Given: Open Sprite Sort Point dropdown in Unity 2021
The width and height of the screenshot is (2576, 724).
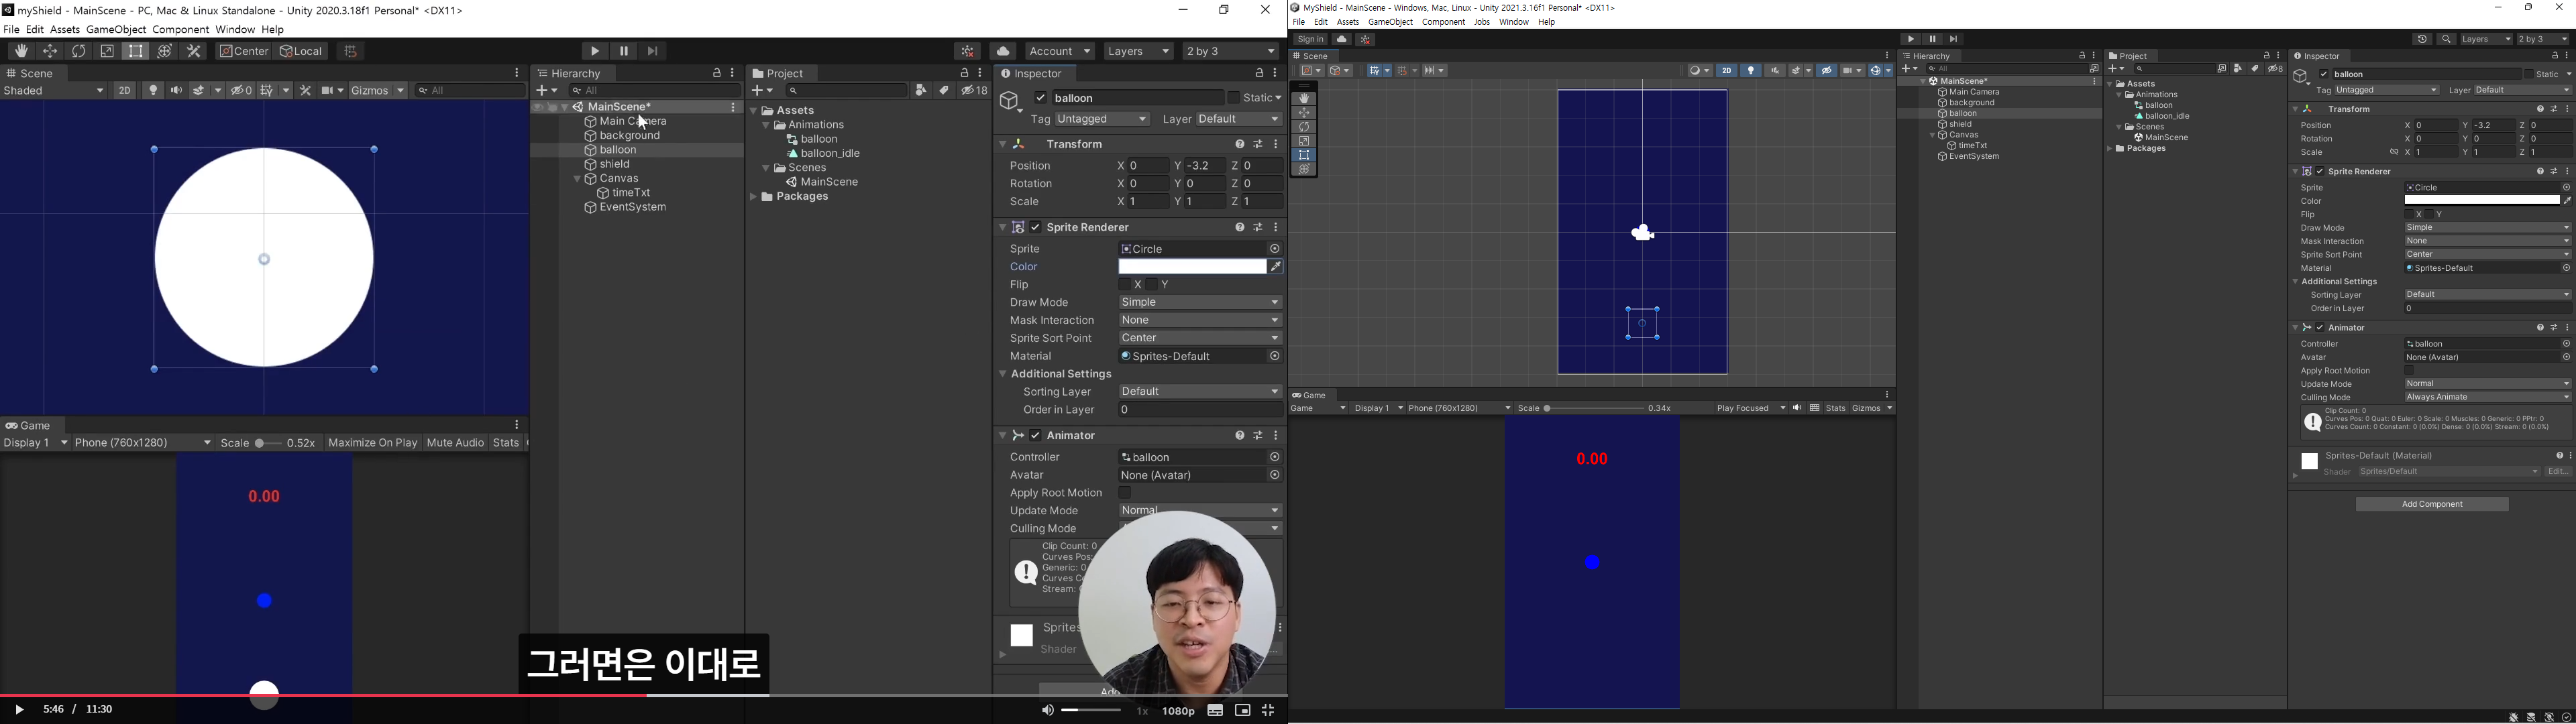Looking at the screenshot, I should click(2487, 255).
